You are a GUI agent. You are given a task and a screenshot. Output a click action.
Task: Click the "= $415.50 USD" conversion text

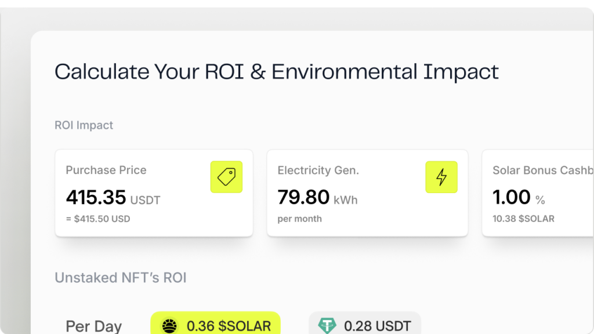[x=98, y=219]
